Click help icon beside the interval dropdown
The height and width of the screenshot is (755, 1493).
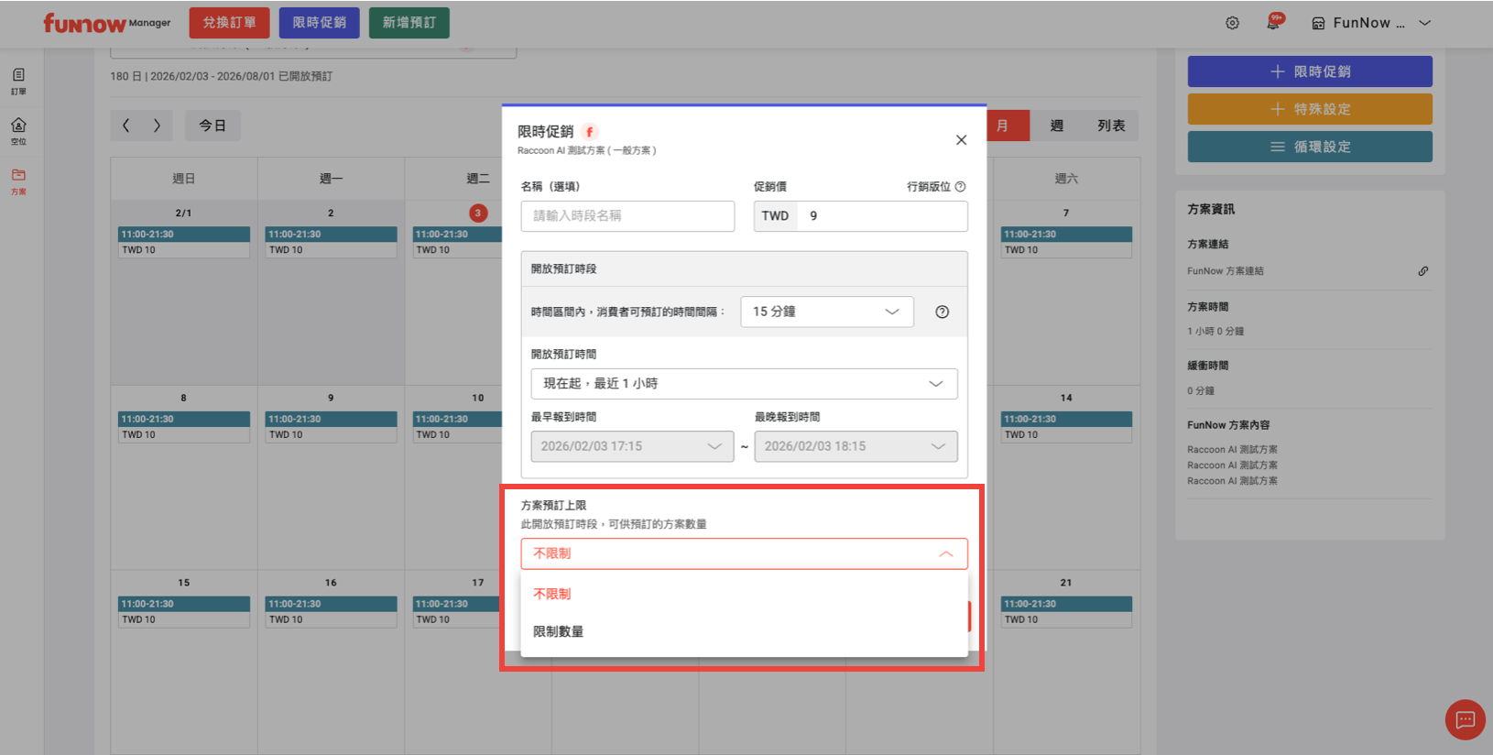[942, 312]
